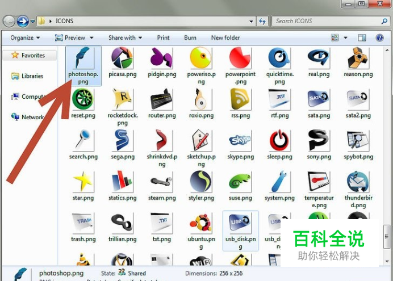Select the styler.png icon
Screen dimensions: 393x281
coord(201,182)
